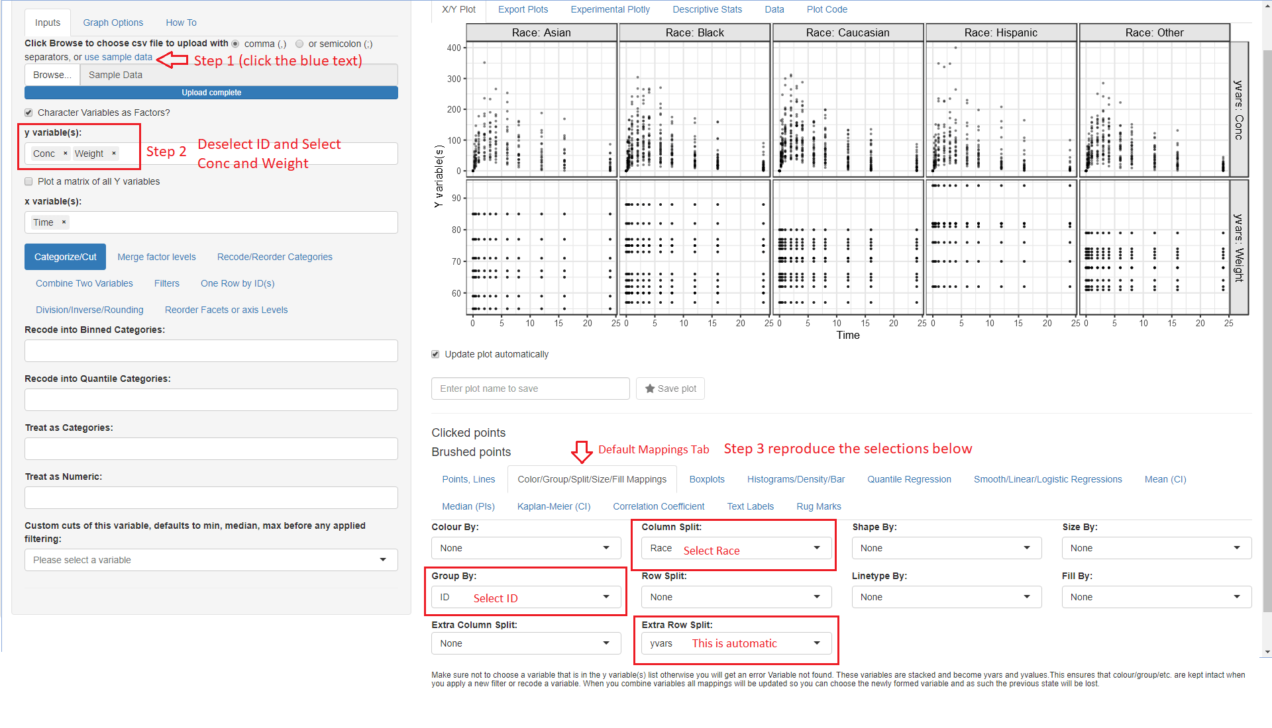The height and width of the screenshot is (728, 1272).
Task: Remove Weight tag with its x icon
Action: pos(114,154)
